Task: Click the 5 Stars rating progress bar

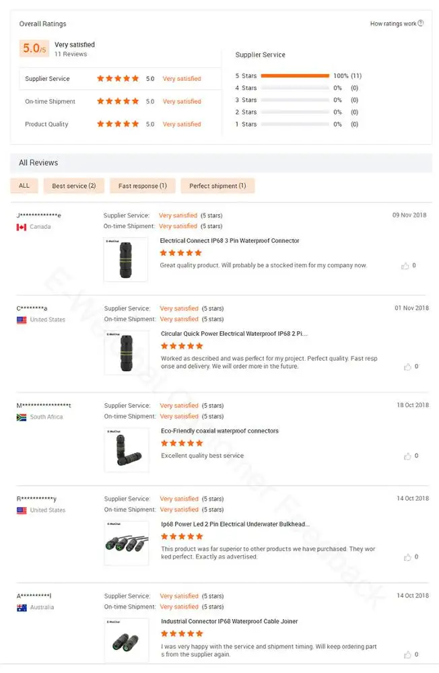Action: coord(295,76)
